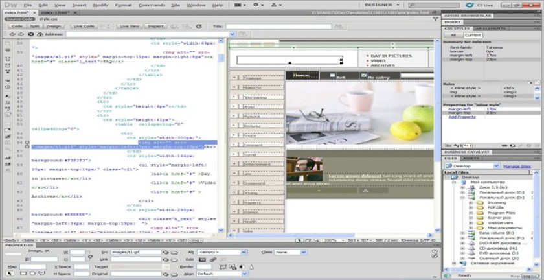
Task: Open the Modify menu
Action: coord(100,5)
